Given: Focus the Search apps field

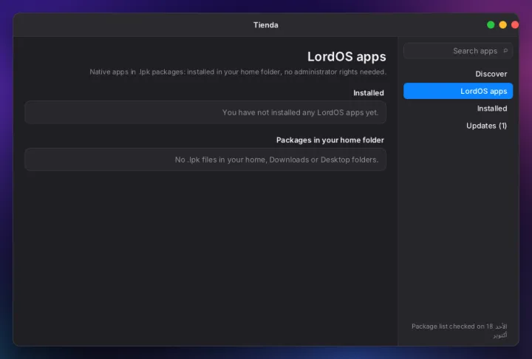Looking at the screenshot, I should [x=457, y=51].
